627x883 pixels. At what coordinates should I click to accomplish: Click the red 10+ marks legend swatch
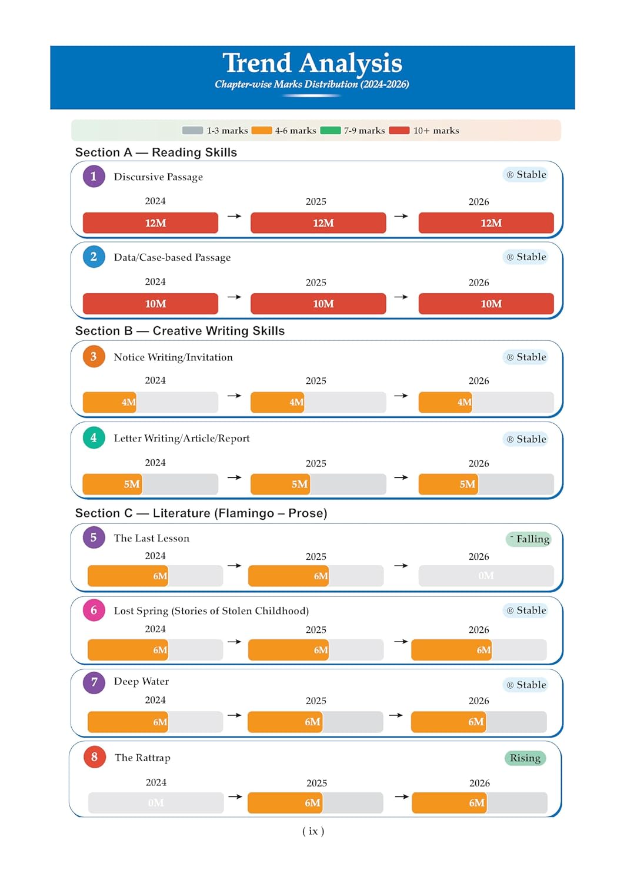399,130
